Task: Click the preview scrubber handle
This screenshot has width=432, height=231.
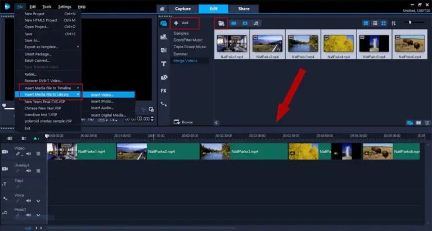Action: tap(4, 105)
